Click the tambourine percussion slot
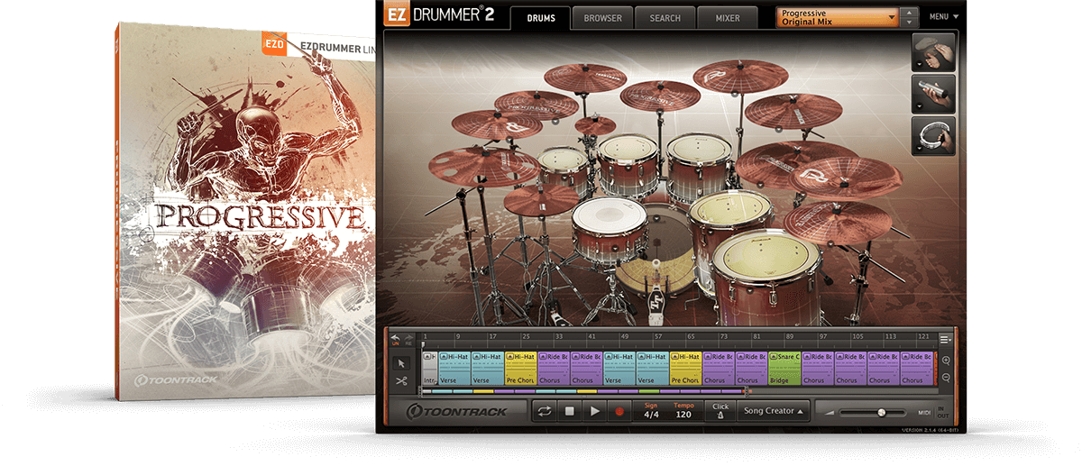1082x466 pixels. tap(933, 134)
